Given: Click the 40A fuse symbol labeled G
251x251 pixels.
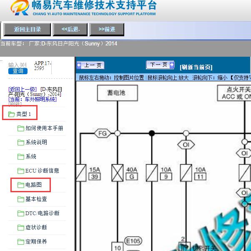Looking at the screenshot, I should 117,173.
